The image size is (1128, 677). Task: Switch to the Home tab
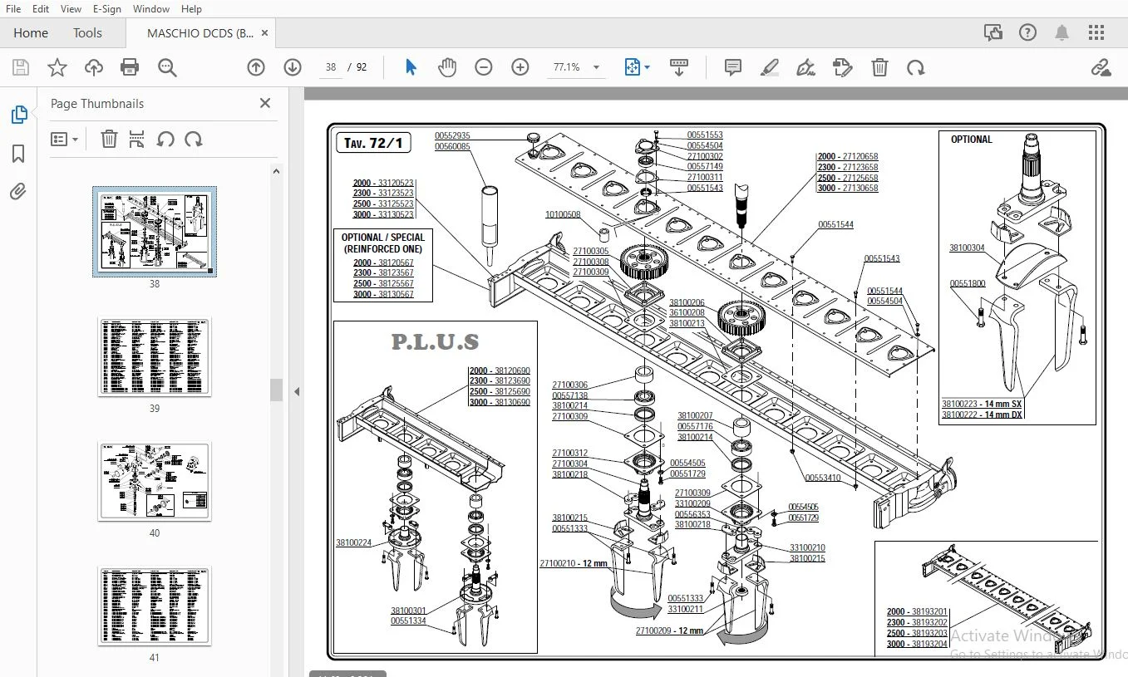click(31, 33)
